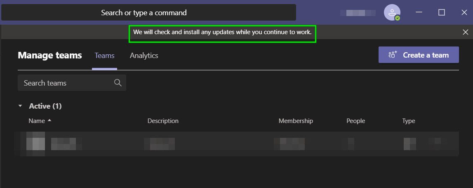The height and width of the screenshot is (188, 473).
Task: Click the Description column header
Action: pos(163,121)
